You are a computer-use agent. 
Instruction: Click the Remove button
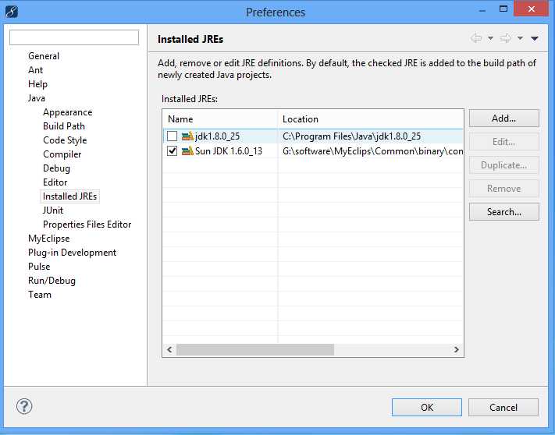504,189
